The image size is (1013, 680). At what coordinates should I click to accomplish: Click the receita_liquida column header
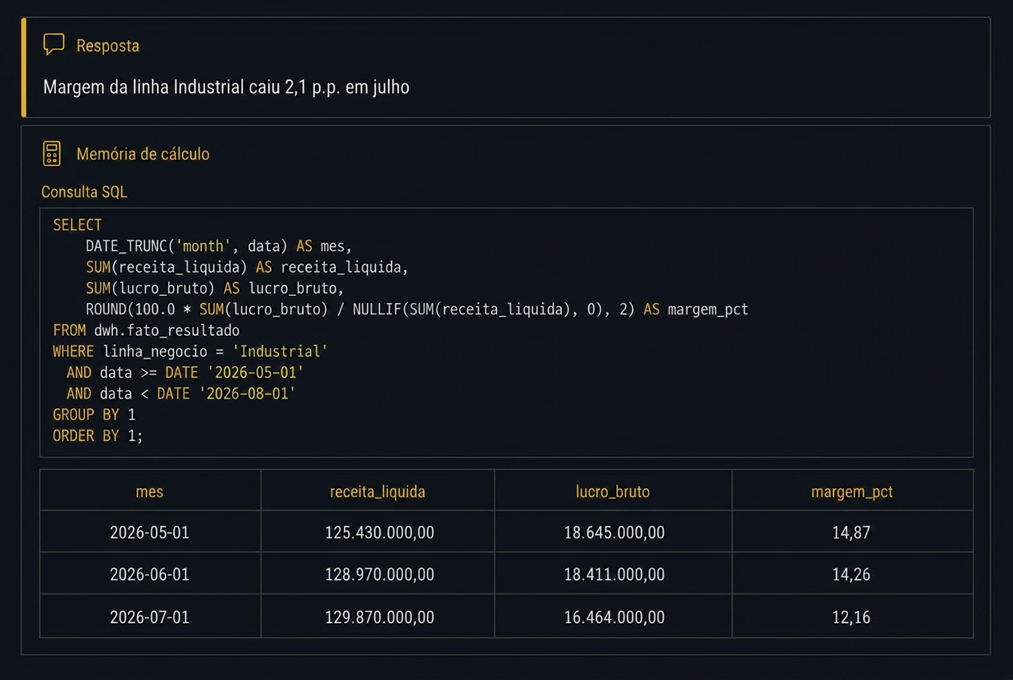pos(377,491)
